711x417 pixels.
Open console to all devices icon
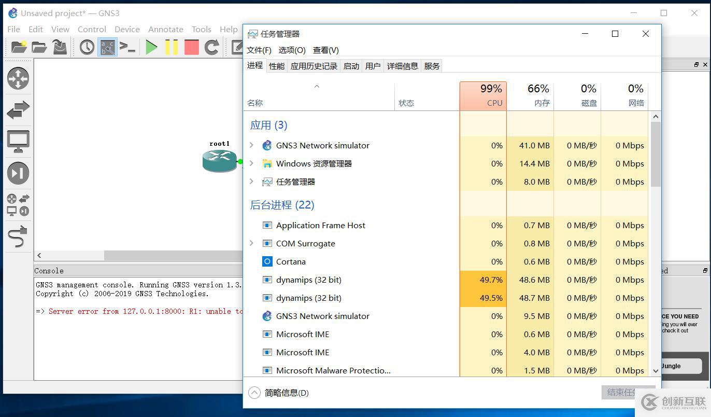coord(127,47)
